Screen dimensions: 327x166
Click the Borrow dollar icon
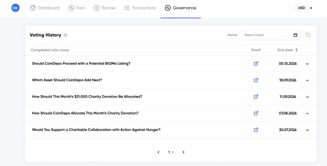tap(97, 8)
